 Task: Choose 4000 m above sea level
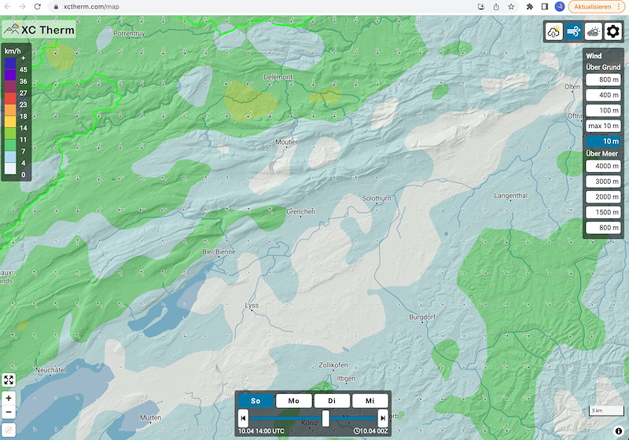(603, 167)
